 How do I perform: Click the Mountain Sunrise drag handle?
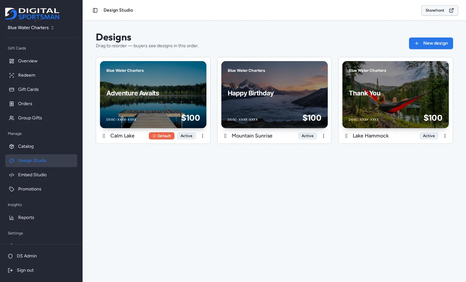(x=225, y=136)
